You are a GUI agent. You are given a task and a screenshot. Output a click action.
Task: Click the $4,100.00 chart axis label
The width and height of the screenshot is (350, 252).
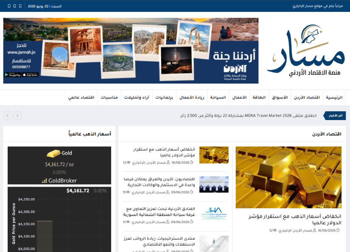(x=27, y=236)
